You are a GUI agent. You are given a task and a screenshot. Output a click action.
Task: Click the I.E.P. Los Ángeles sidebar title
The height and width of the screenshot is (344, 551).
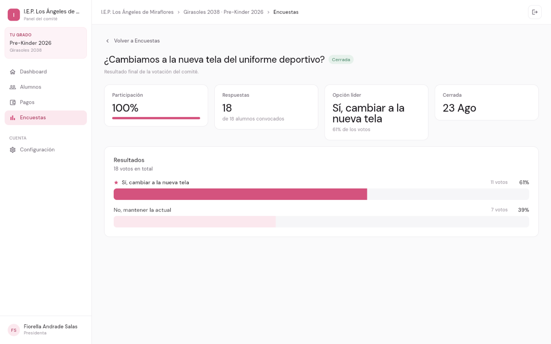(x=51, y=11)
